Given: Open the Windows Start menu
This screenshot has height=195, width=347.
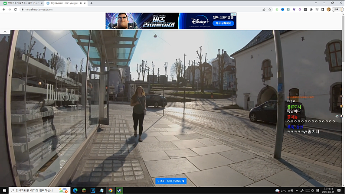Looking at the screenshot, I should (x=4, y=190).
